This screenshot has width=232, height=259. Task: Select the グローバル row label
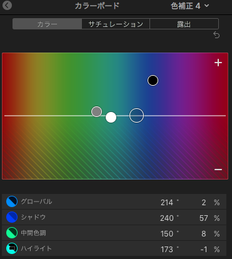pyautogui.click(x=36, y=201)
